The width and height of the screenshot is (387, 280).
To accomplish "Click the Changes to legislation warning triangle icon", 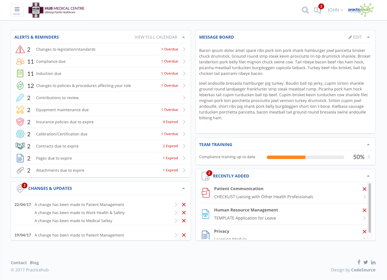I will [20, 50].
